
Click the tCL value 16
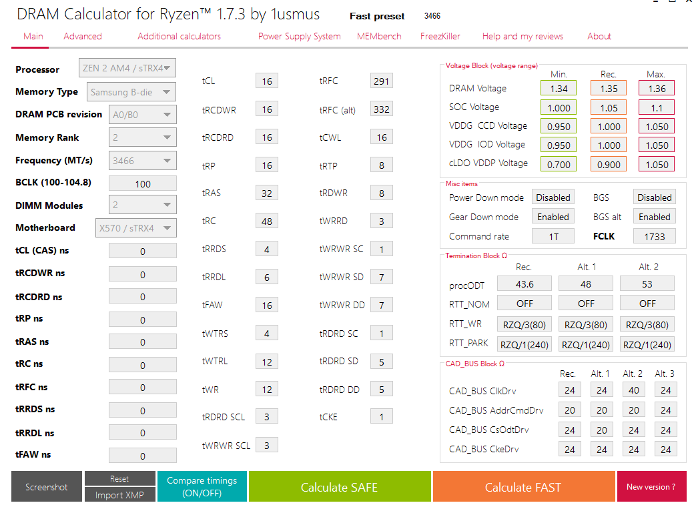267,81
